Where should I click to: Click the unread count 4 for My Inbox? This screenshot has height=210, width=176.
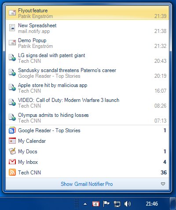(x=165, y=162)
